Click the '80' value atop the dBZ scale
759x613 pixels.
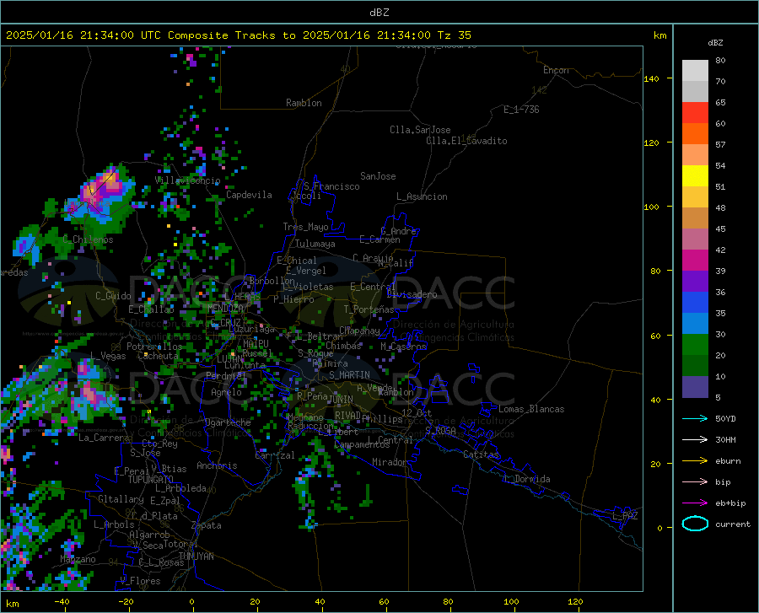tap(720, 61)
